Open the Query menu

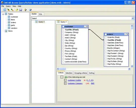[8, 6]
